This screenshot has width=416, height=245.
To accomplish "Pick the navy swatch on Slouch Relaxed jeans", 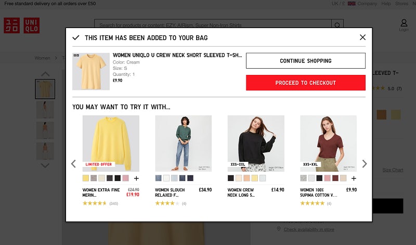I will tap(190, 178).
